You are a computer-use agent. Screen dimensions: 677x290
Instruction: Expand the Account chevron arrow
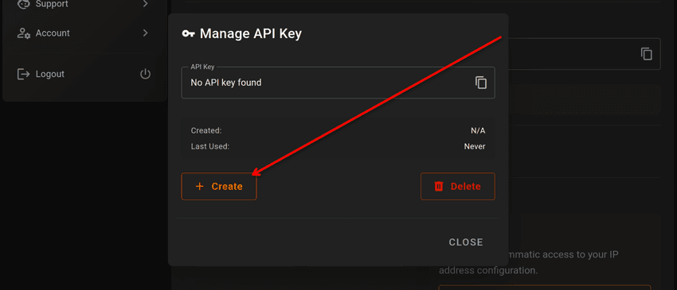pyautogui.click(x=146, y=33)
